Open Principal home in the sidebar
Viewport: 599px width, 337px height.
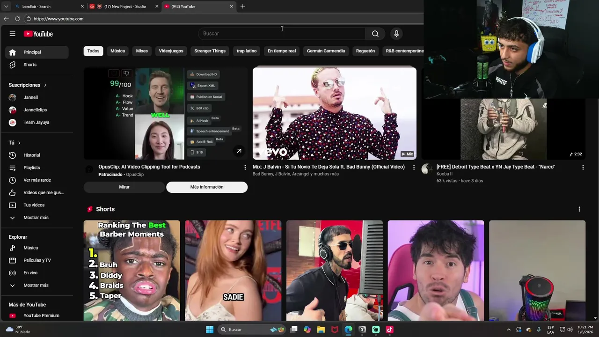click(37, 52)
